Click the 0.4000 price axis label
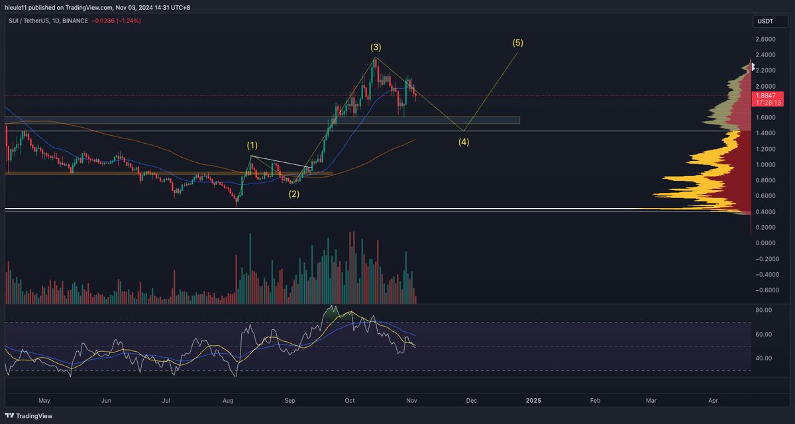 point(765,212)
